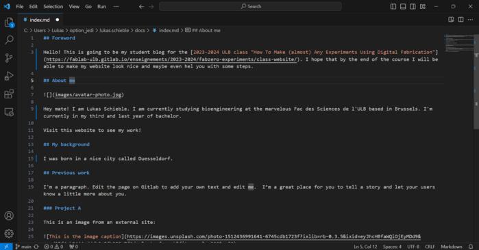Open the Explorer view in activity bar
Screen dimensions: 479x250
[9, 23]
